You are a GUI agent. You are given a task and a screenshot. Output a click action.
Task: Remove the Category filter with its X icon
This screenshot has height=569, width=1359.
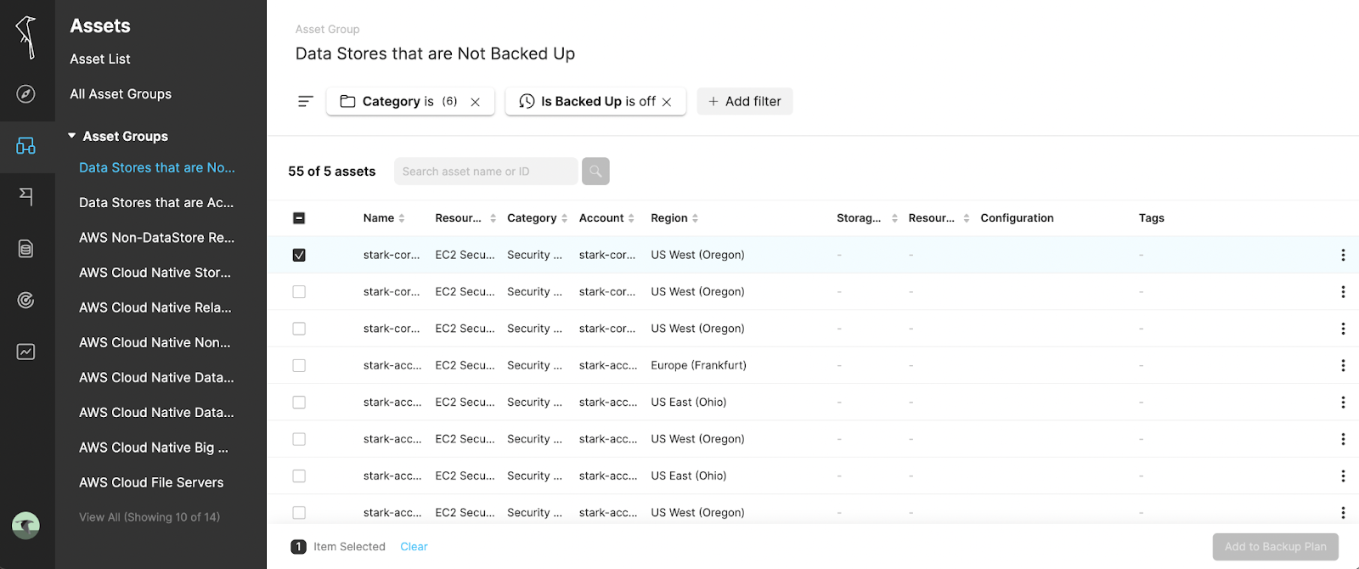point(476,102)
